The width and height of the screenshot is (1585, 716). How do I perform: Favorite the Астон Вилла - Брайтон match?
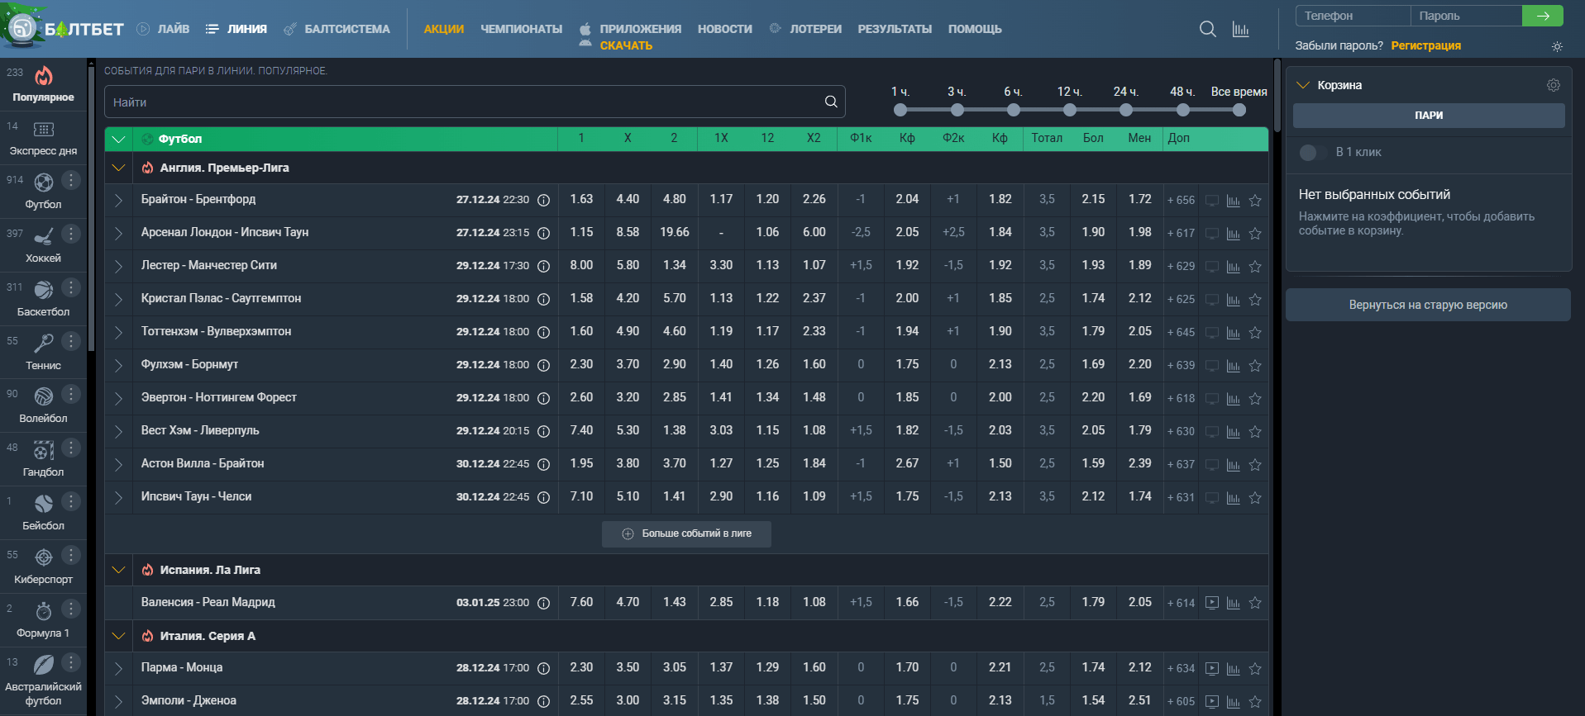pyautogui.click(x=1255, y=465)
